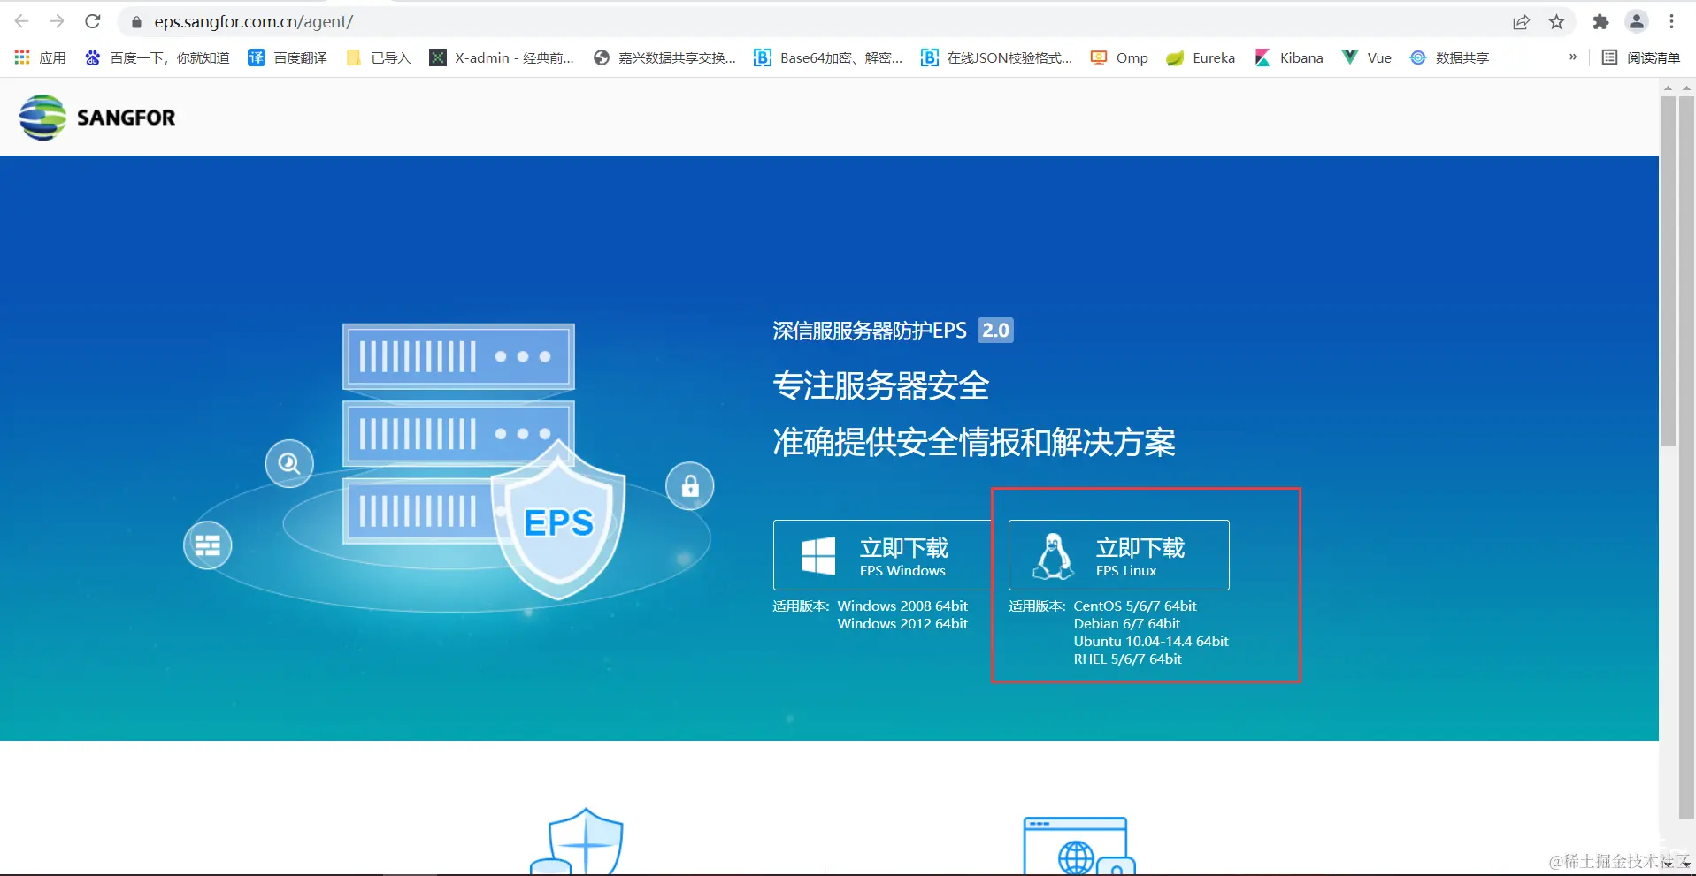Click the browser globe feature icon

(x=1078, y=846)
